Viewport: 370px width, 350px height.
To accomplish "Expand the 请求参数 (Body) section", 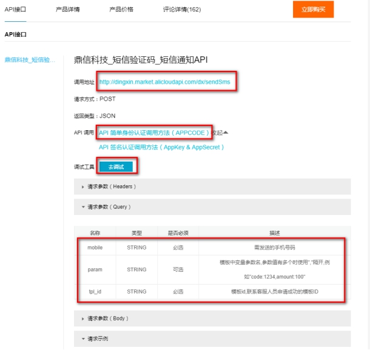I will (212, 319).
